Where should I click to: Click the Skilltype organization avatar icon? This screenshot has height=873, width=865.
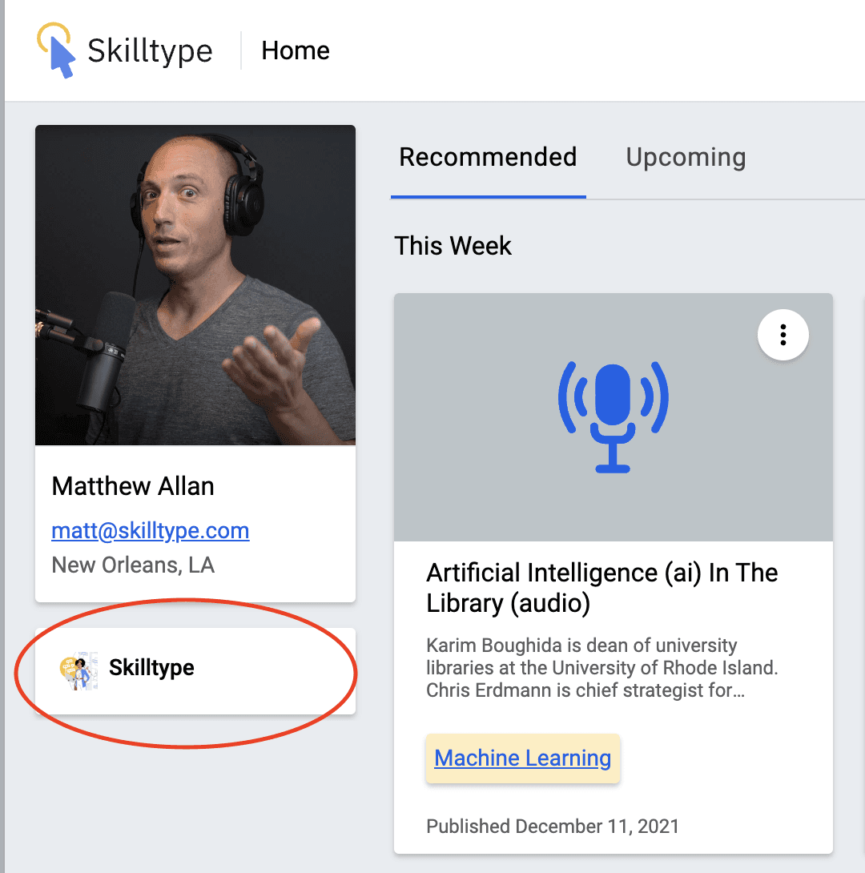coord(78,670)
